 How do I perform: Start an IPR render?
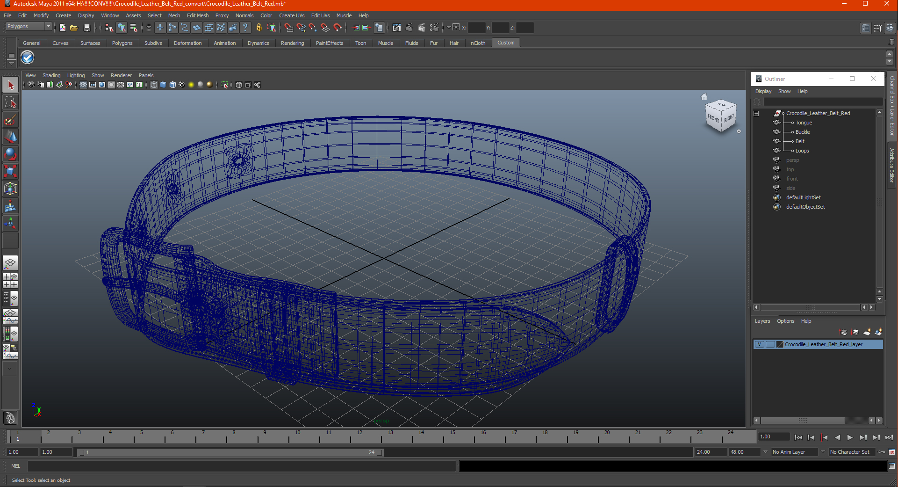[421, 28]
